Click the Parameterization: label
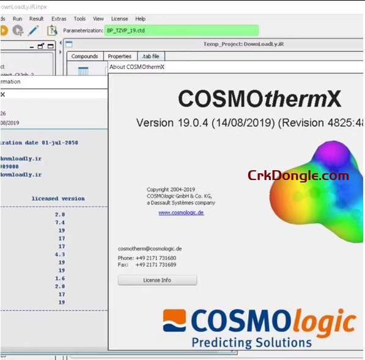Viewport: 365px width, 360px height. point(83,31)
